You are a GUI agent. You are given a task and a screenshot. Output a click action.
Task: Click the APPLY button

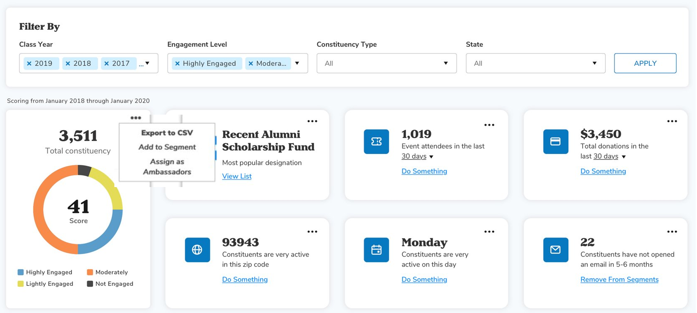coord(645,63)
